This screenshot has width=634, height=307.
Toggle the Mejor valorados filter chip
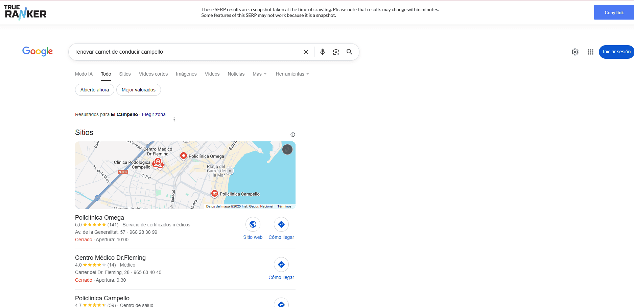[138, 90]
